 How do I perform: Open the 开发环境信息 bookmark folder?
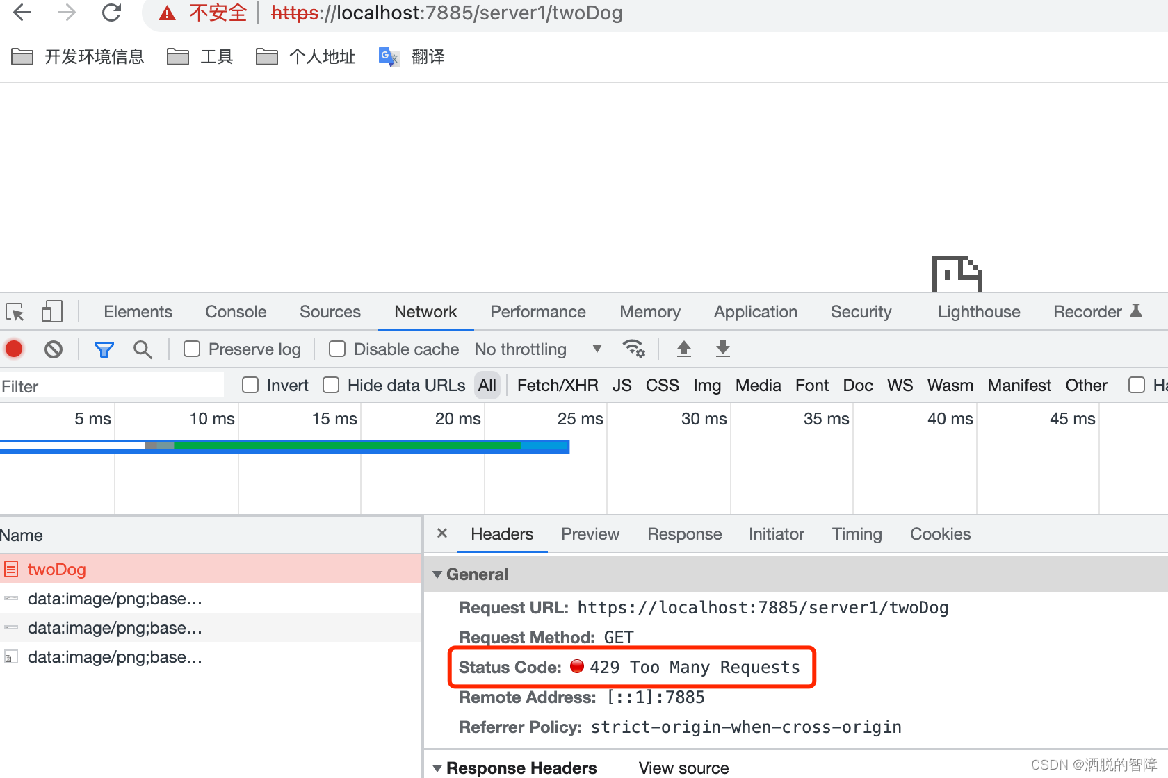pos(78,57)
